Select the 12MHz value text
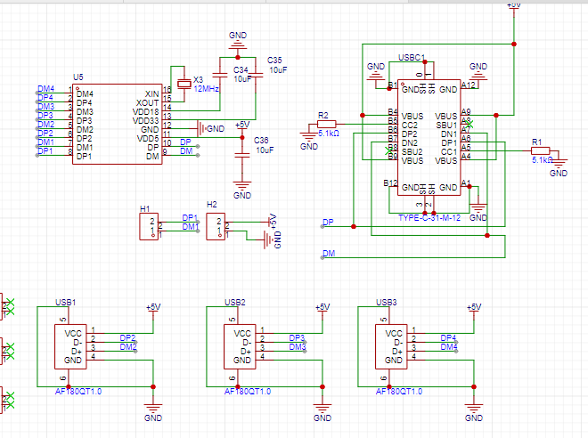The height and width of the screenshot is (438, 588). (207, 90)
